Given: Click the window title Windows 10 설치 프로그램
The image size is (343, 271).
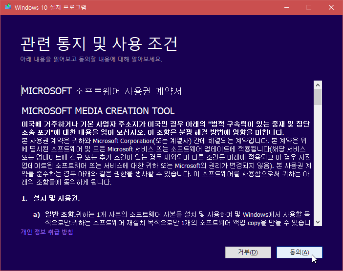Looking at the screenshot, I should click(x=50, y=7).
